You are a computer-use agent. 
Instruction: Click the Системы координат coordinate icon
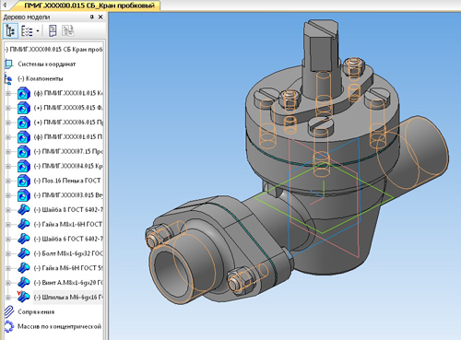click(x=8, y=64)
